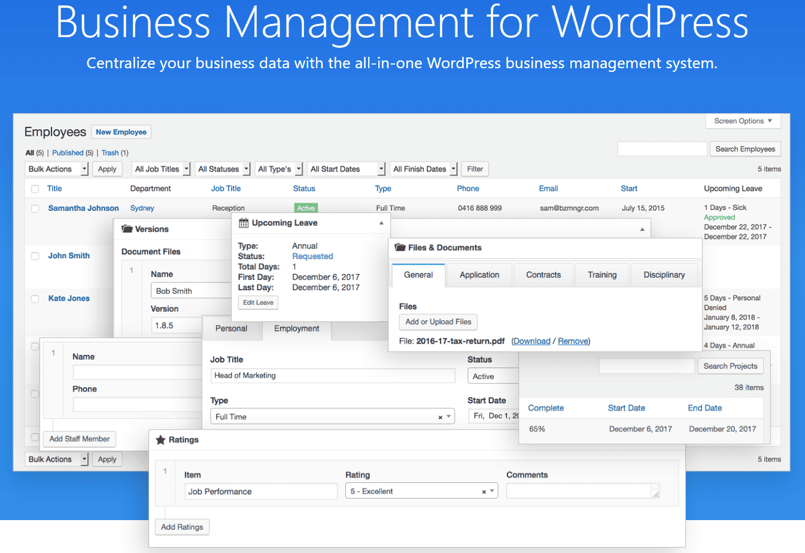Screen dimensions: 805x553
Task: Open the Screen Options dropdown
Action: (743, 121)
